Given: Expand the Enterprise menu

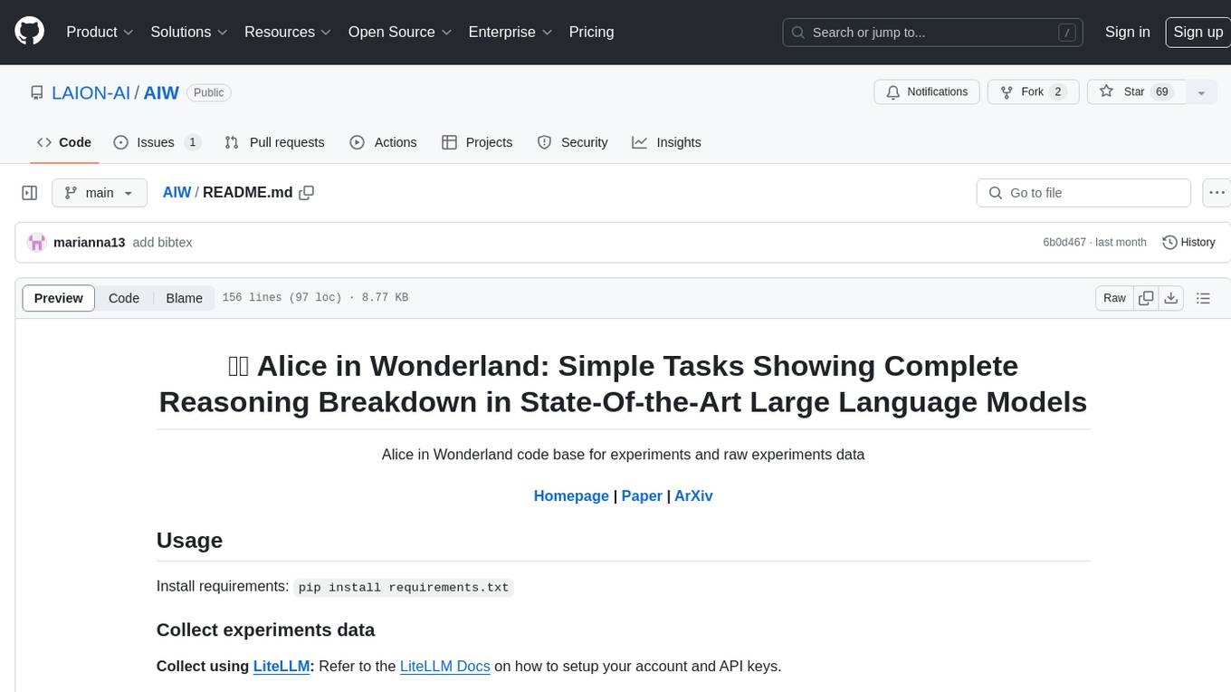Looking at the screenshot, I should coord(510,32).
